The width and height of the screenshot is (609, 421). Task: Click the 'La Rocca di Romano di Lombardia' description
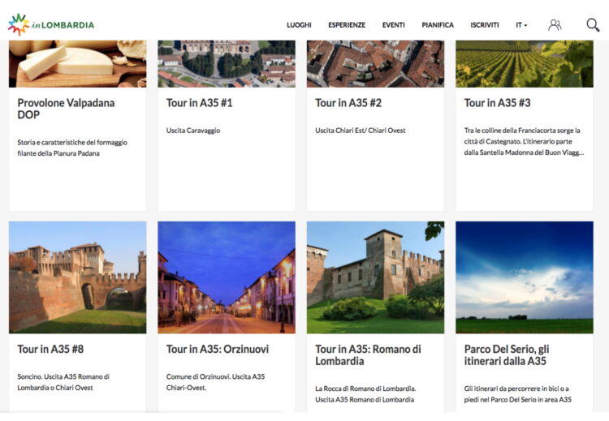click(x=365, y=394)
